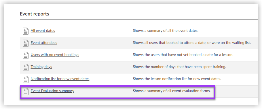Click 'Shows a summary of all the event dates.'

tap(166, 31)
